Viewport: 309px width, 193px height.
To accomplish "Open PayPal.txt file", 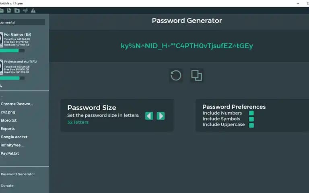I will point(10,154).
